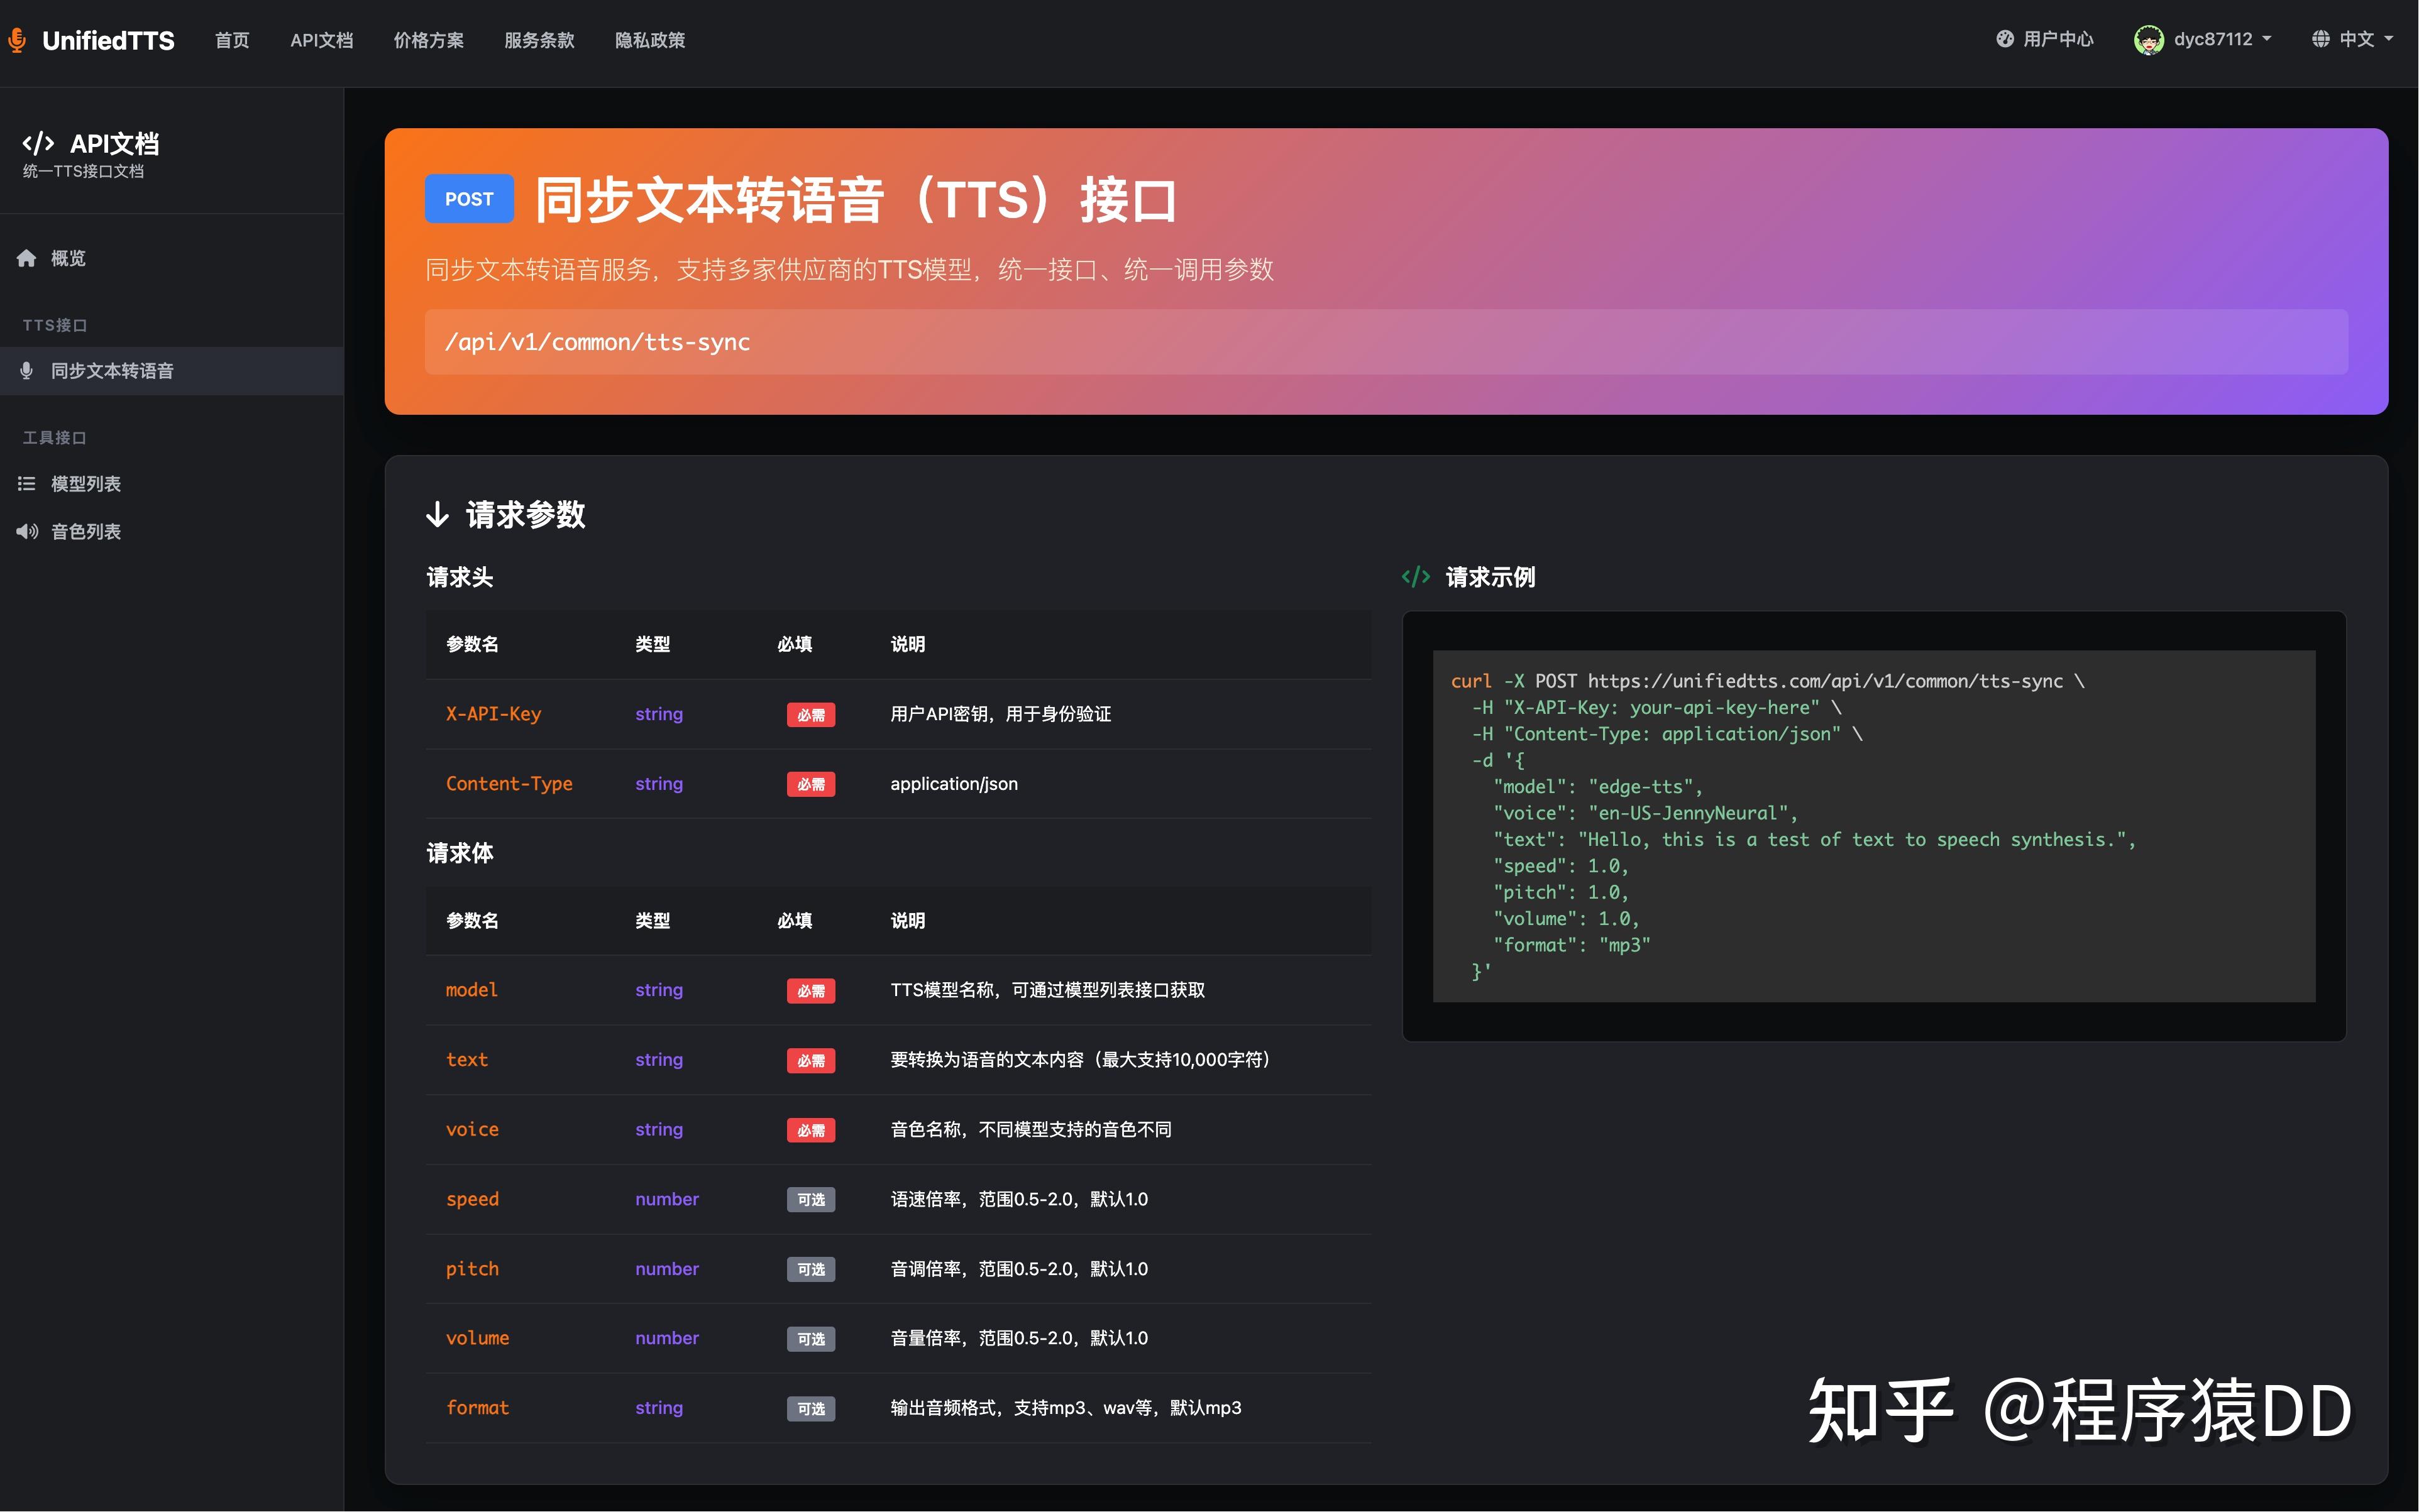
Task: Click the 必需 badge on the voice row
Action: pyautogui.click(x=812, y=1130)
